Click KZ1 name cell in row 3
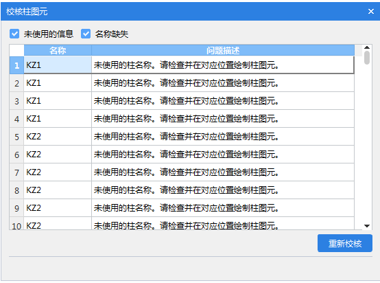The width and height of the screenshot is (380, 283). [58, 101]
